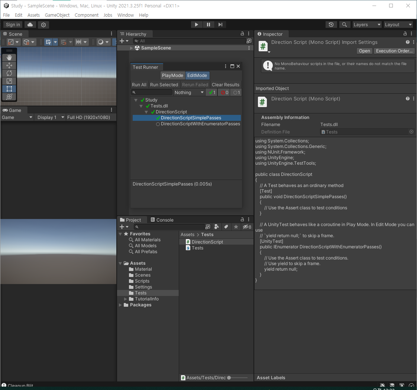Toggle the scene grid visibility
This screenshot has width=417, height=390.
click(x=48, y=42)
